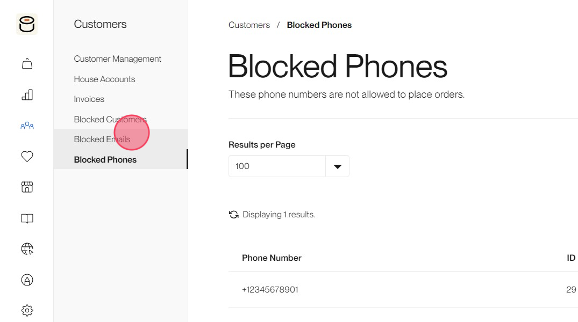Screen dimensions: 578x322
Task: Go to Customer Management in side menu
Action: [117, 59]
